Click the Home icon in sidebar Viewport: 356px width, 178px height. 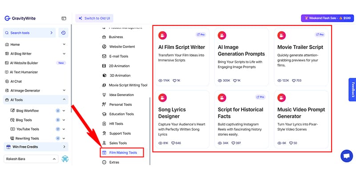pyautogui.click(x=7, y=44)
